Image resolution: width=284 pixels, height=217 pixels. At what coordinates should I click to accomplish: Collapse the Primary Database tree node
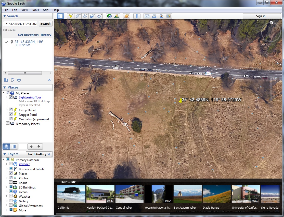click(x=3, y=160)
